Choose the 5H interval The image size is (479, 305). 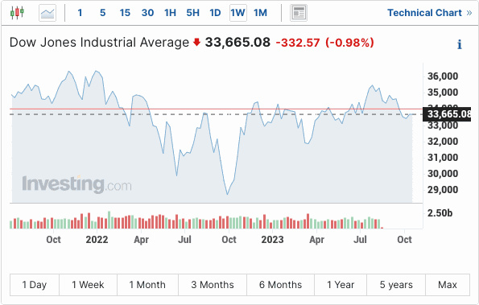point(192,13)
